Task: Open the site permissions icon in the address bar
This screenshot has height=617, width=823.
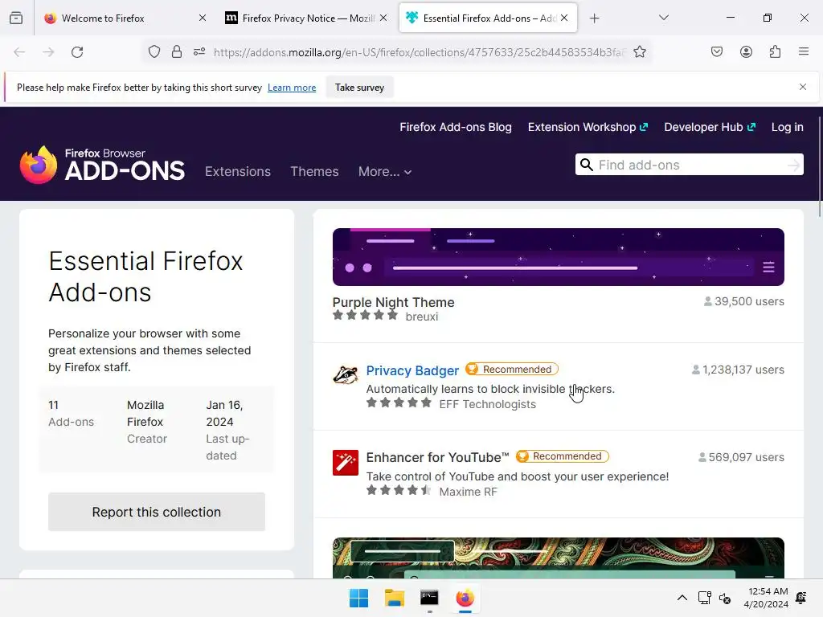Action: click(x=199, y=52)
